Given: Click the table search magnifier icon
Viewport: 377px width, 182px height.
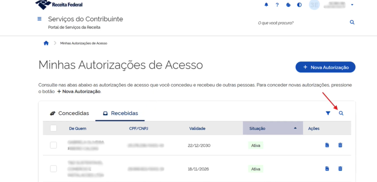Looking at the screenshot, I should pos(341,113).
